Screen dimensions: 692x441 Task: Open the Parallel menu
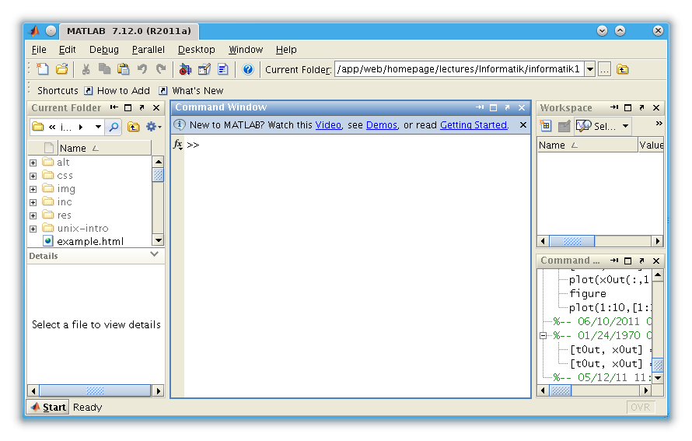coord(148,49)
